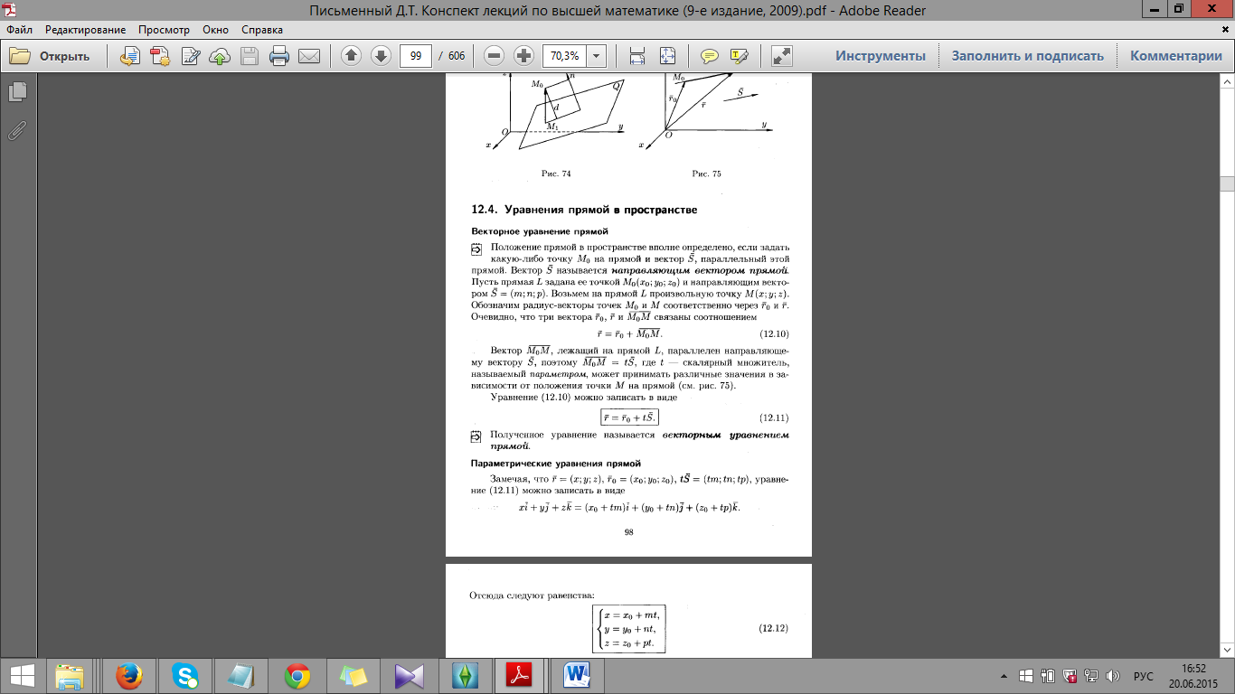Viewport: 1235px width, 694px height.
Task: Open the Комментарии panel
Action: point(1176,56)
